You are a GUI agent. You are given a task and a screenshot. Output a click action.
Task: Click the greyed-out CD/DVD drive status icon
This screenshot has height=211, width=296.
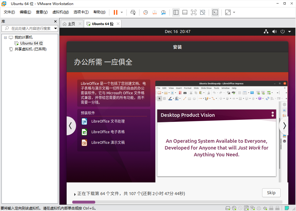[240, 208]
